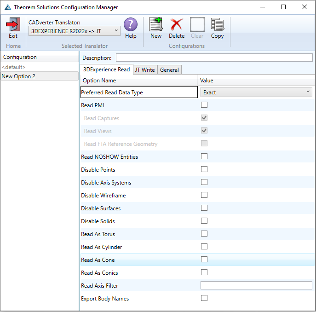The height and width of the screenshot is (312, 316).
Task: Tick the Export Body Names checkbox
Action: coord(204,298)
